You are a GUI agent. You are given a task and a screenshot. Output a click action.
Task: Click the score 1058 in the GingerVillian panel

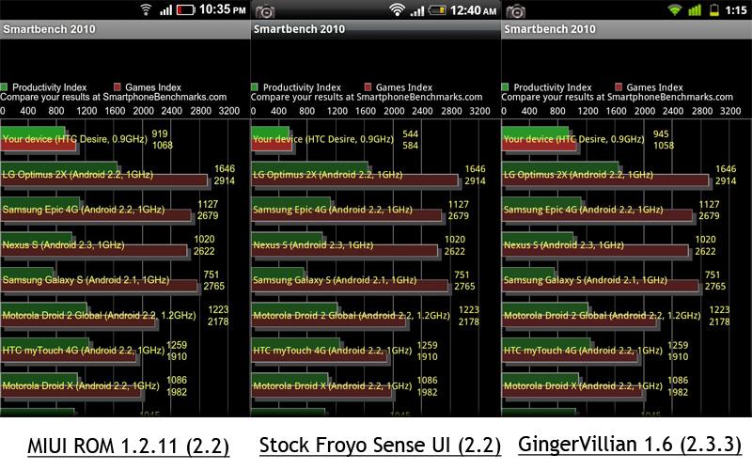(x=664, y=146)
